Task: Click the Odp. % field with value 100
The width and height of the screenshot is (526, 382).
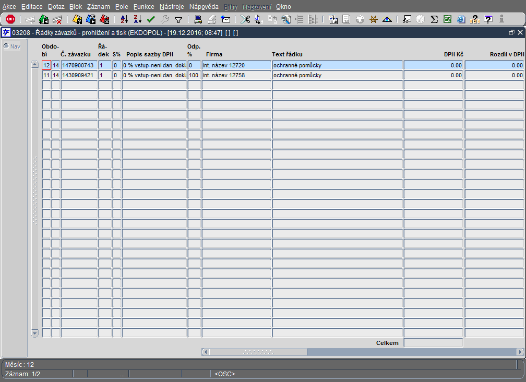Action: click(x=194, y=75)
